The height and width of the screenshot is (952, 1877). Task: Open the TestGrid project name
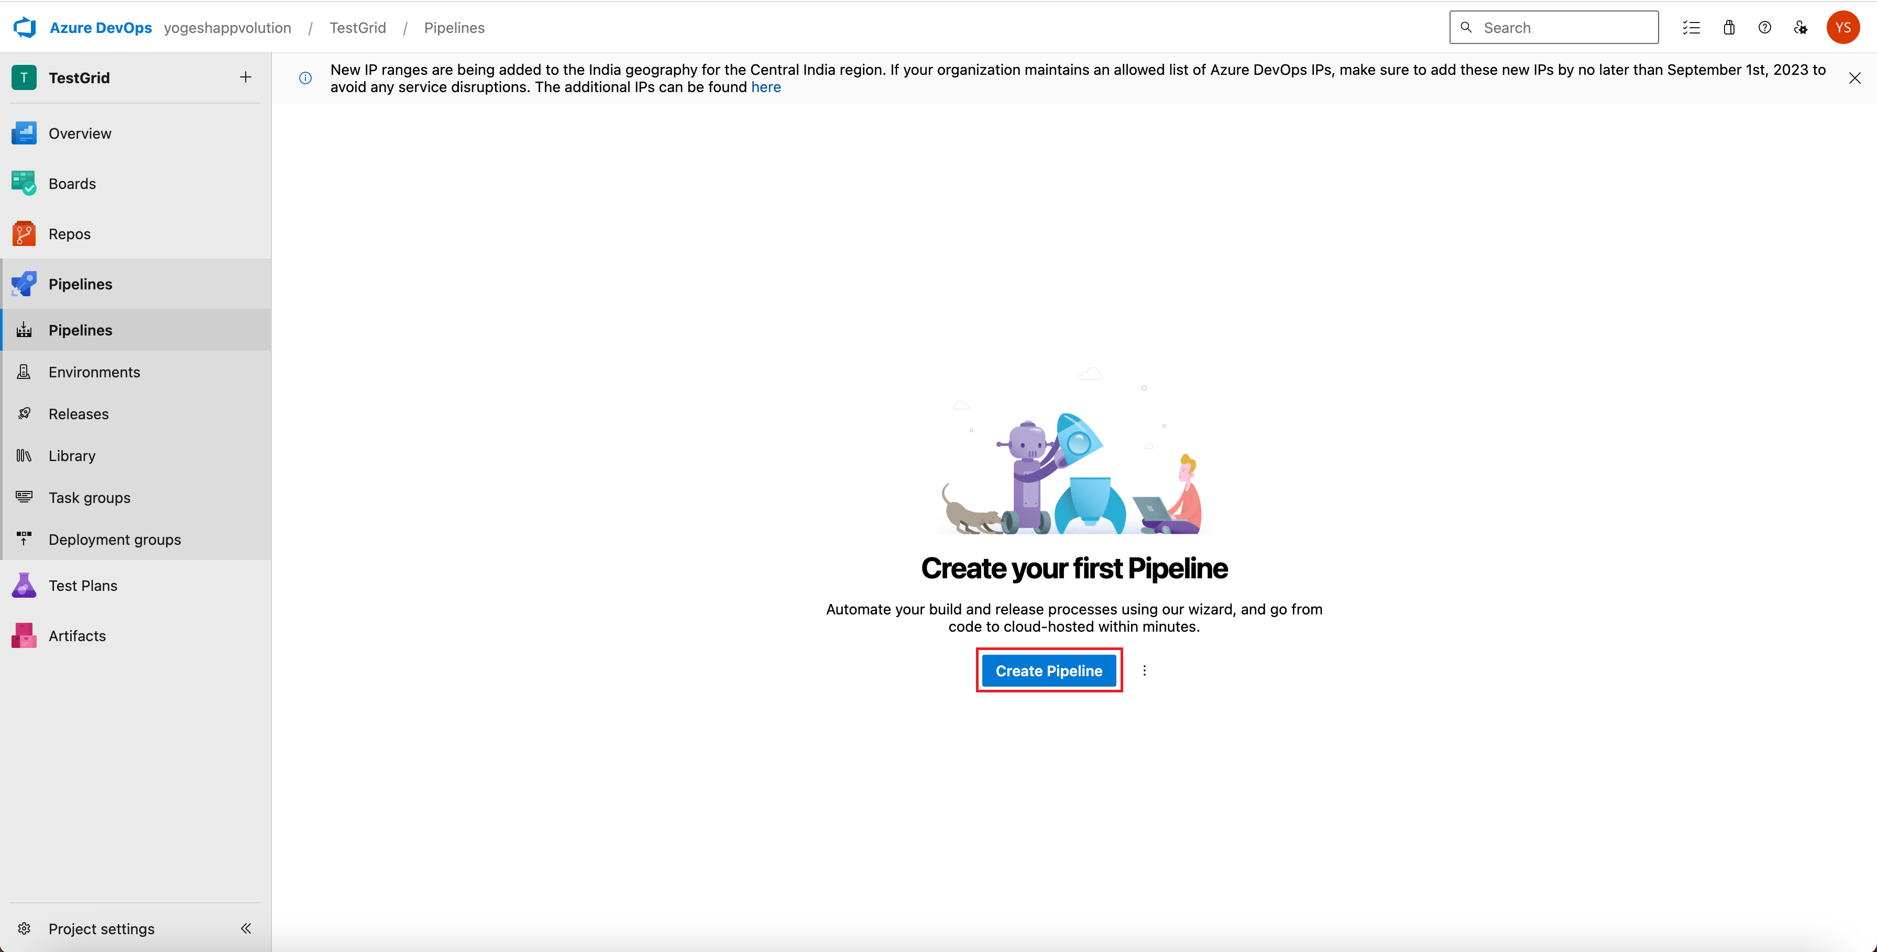click(80, 77)
